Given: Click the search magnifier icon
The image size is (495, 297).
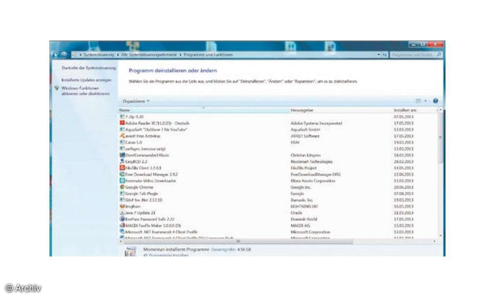Looking at the screenshot, I should point(439,54).
